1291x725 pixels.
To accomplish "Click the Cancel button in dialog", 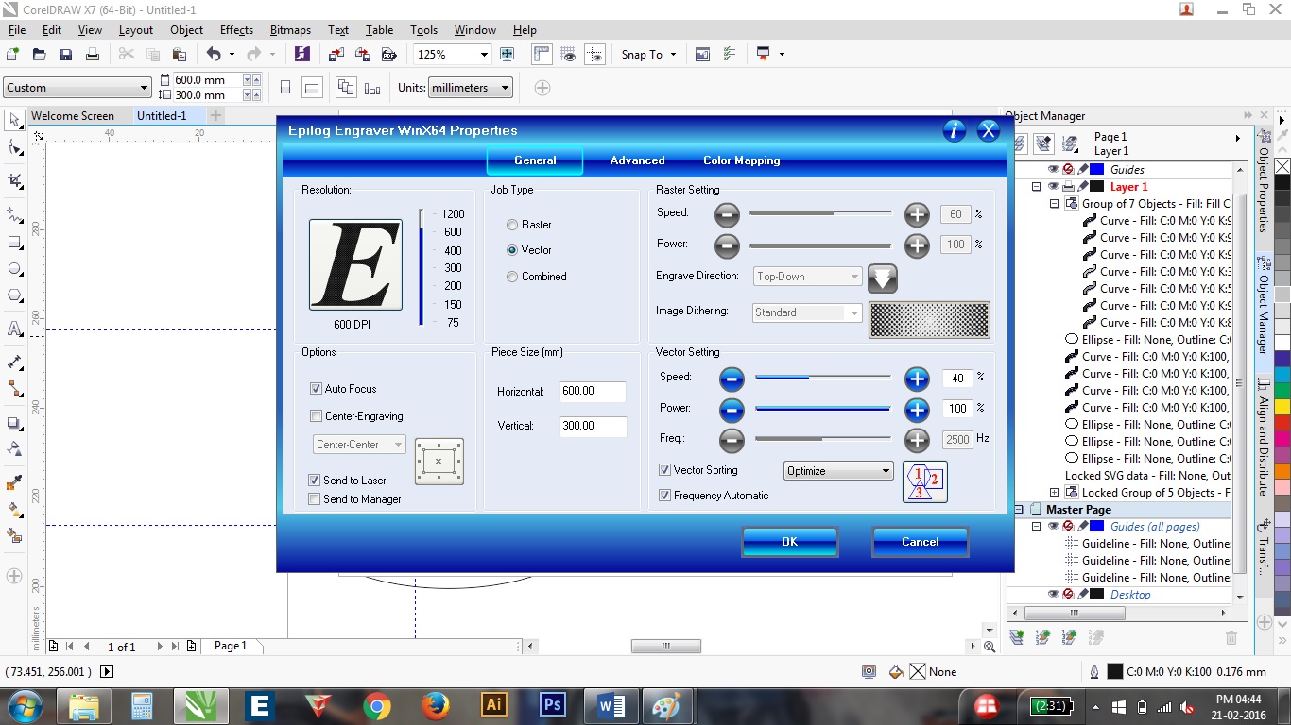I will click(921, 542).
